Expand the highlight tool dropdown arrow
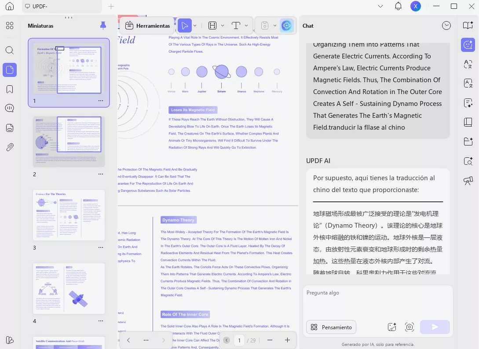479x349 pixels. [x=223, y=25]
